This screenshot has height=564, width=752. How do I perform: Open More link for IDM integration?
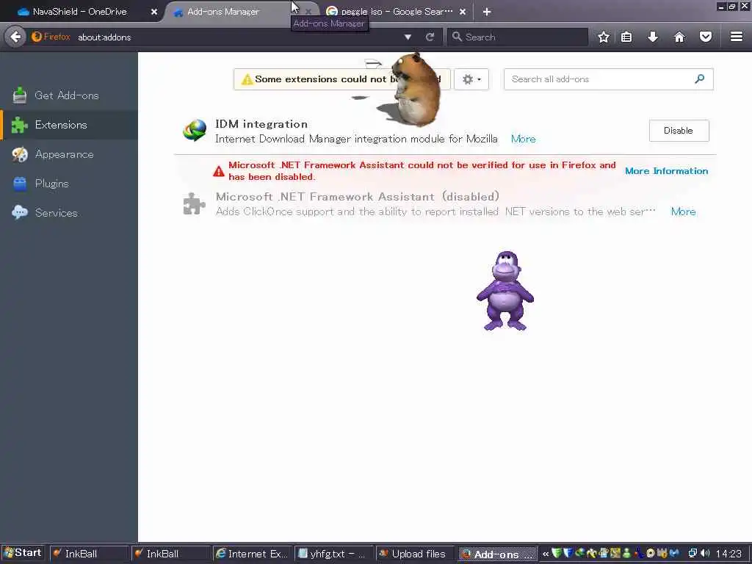523,139
